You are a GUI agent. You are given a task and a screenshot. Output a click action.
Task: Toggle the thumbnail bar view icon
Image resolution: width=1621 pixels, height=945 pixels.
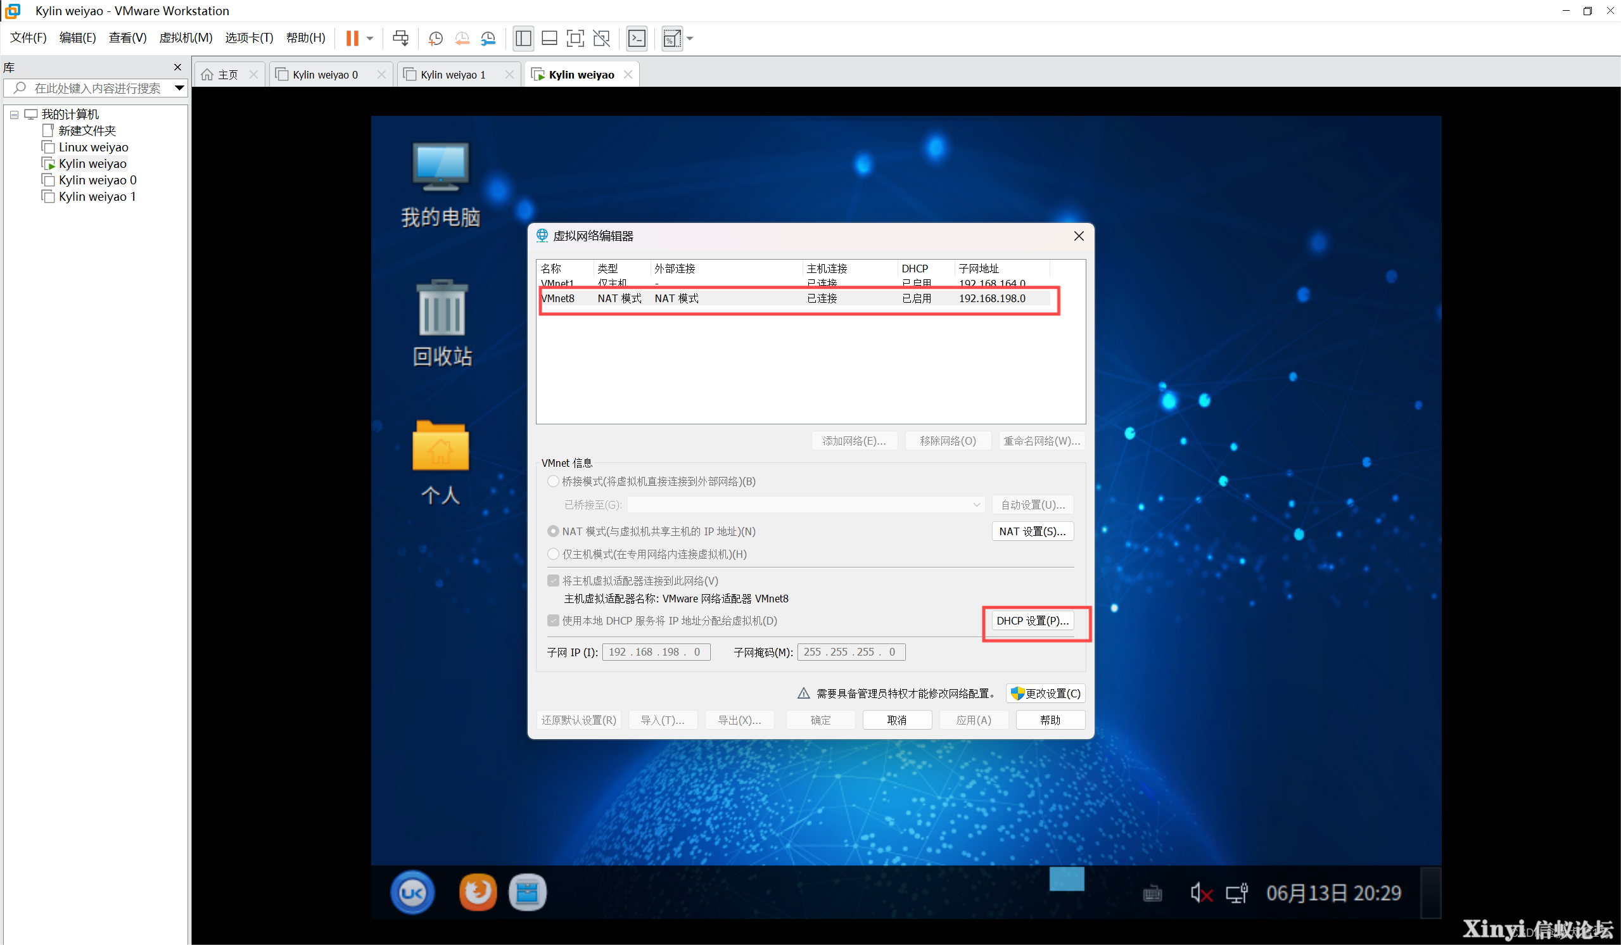[x=549, y=39]
